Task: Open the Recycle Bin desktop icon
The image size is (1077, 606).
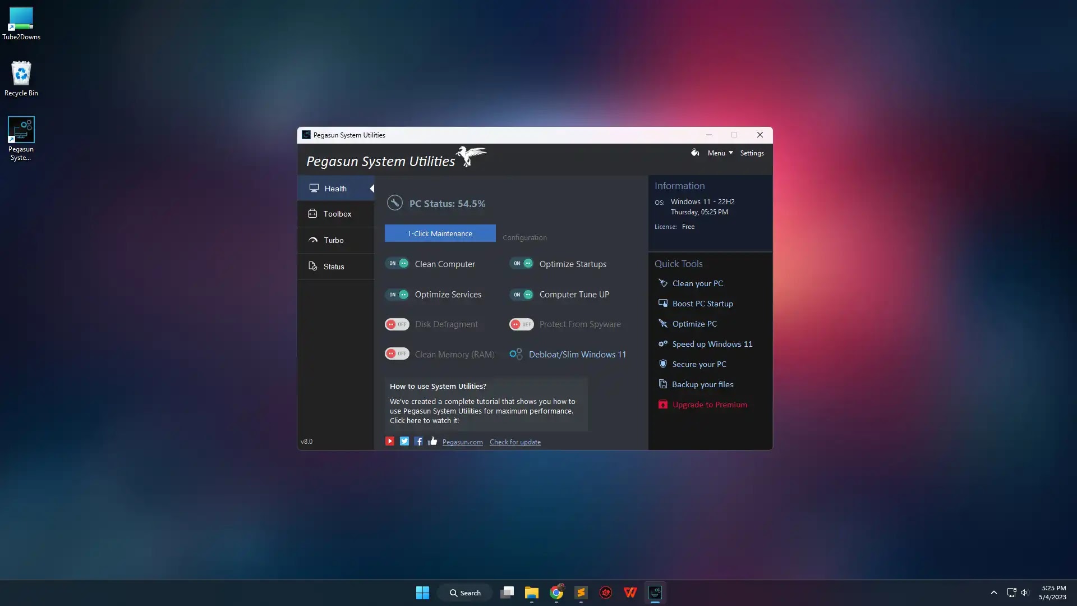Action: 21,79
